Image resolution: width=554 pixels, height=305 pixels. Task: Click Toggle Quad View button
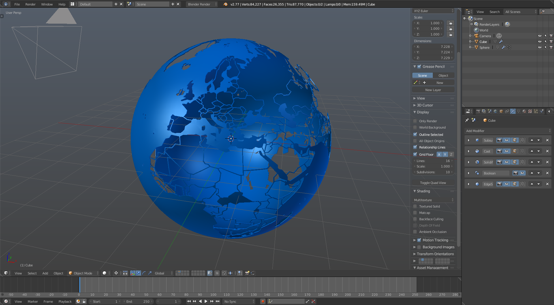pos(433,183)
